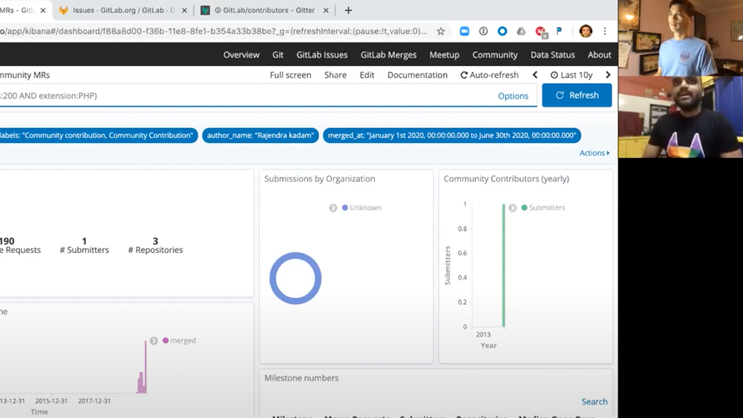Click the blue Refresh button
743x418 pixels.
coord(577,95)
